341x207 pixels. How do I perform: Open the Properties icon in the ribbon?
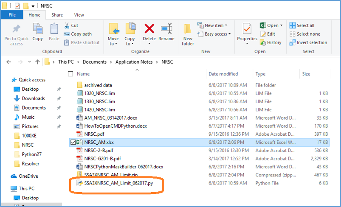point(247,30)
